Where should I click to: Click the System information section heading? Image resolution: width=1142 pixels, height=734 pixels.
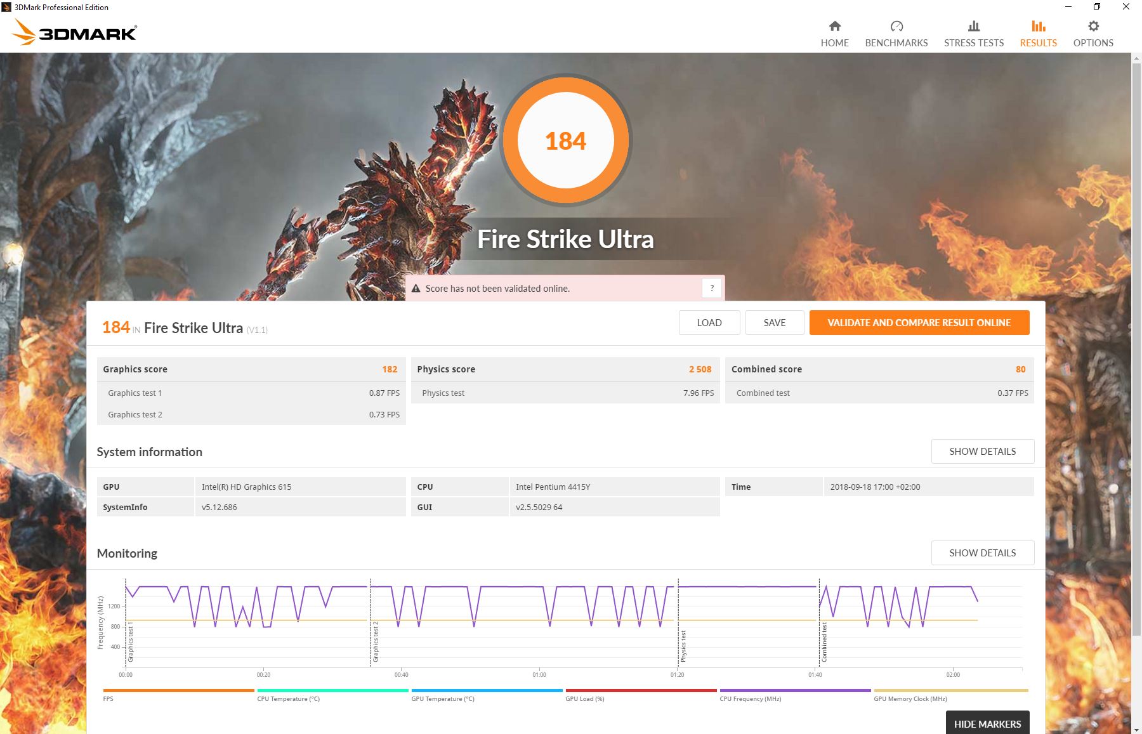pos(149,452)
